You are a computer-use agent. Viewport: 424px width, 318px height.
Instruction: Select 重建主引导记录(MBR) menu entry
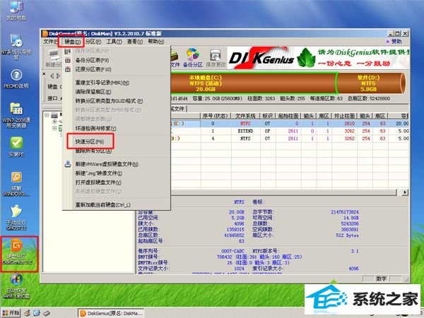pos(102,82)
